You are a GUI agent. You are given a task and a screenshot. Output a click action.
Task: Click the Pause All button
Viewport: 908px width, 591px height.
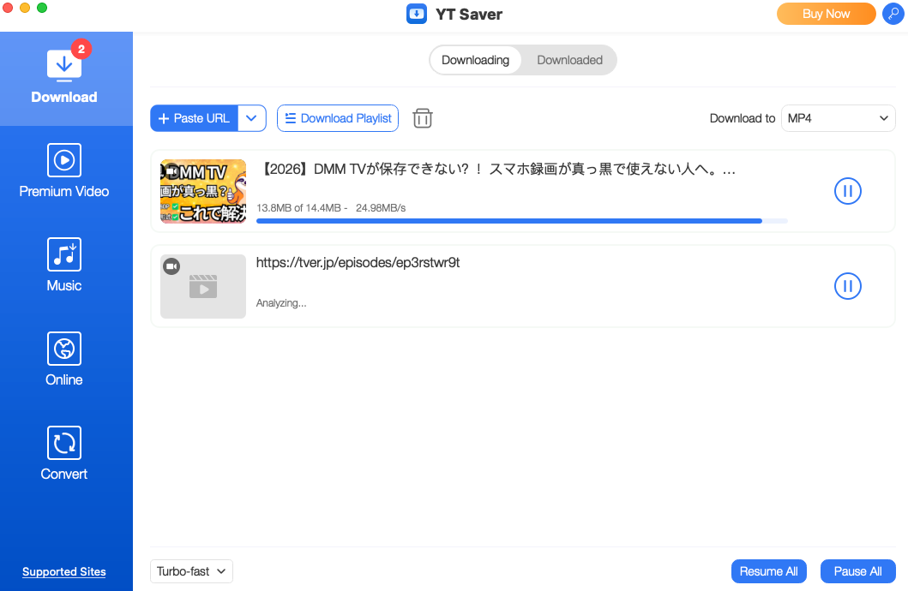tap(857, 571)
